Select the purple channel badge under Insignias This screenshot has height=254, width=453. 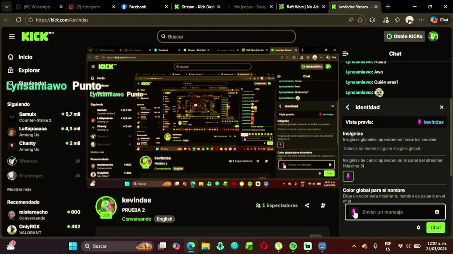(x=348, y=176)
